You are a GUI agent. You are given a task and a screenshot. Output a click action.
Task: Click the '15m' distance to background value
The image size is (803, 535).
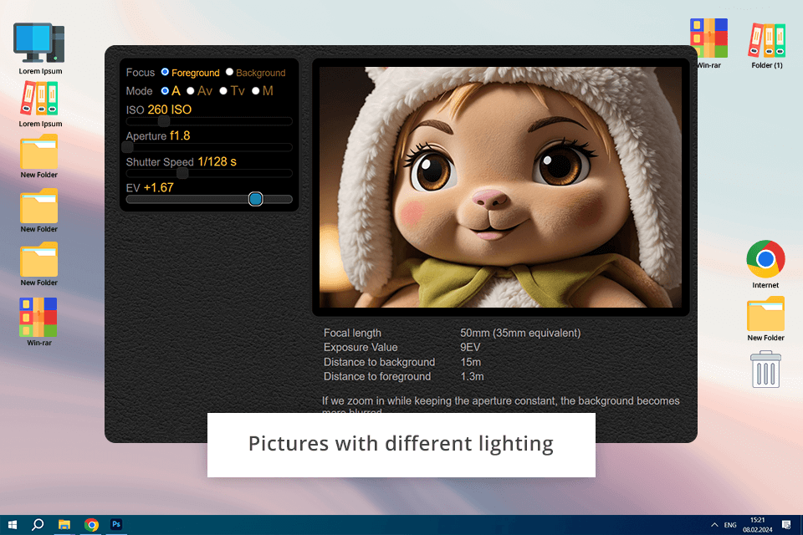[x=470, y=362]
